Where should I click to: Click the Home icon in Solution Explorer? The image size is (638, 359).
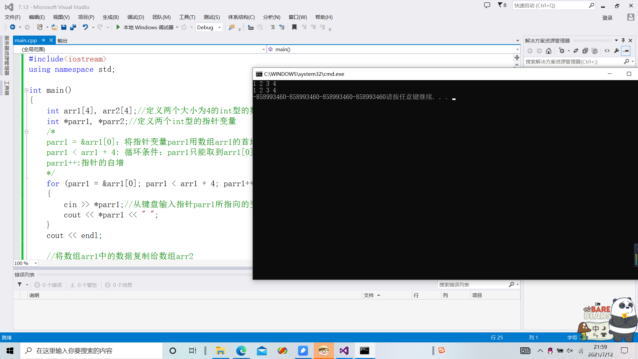(x=549, y=51)
